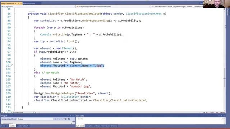Close the MainViewModel.cs tab

coord(21,3)
